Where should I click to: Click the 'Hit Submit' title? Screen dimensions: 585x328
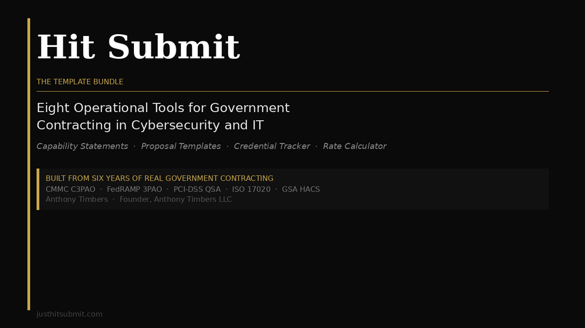[138, 47]
